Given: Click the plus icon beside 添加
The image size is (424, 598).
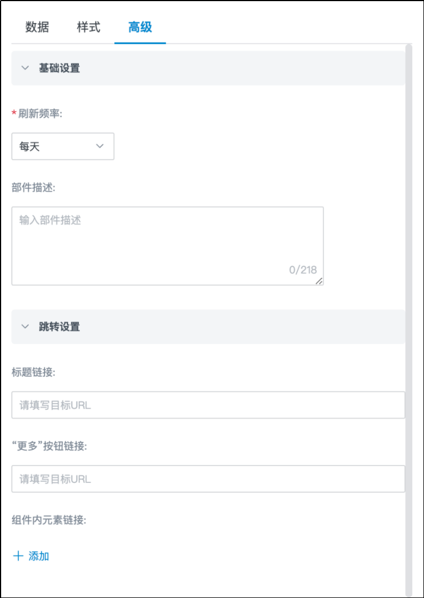Looking at the screenshot, I should pos(18,556).
